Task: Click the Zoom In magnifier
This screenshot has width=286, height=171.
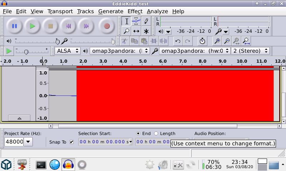Action: tap(217, 41)
